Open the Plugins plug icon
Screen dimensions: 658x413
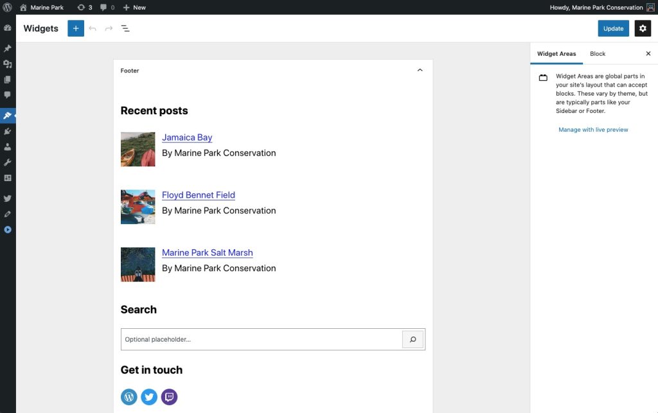pyautogui.click(x=7, y=131)
